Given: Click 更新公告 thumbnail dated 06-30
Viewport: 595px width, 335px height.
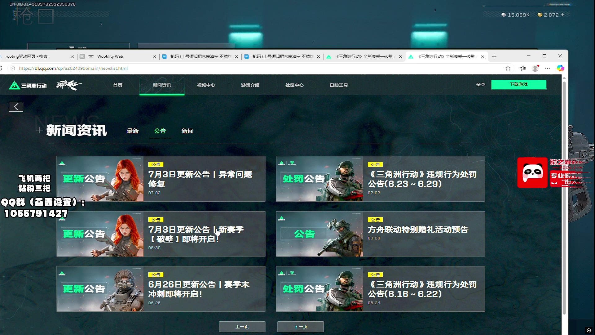Looking at the screenshot, I should pyautogui.click(x=100, y=234).
